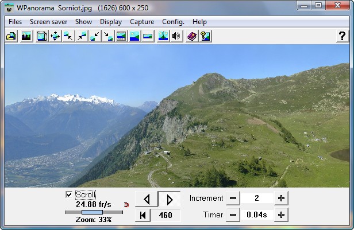Open the Display menu
The image size is (354, 230).
(111, 22)
